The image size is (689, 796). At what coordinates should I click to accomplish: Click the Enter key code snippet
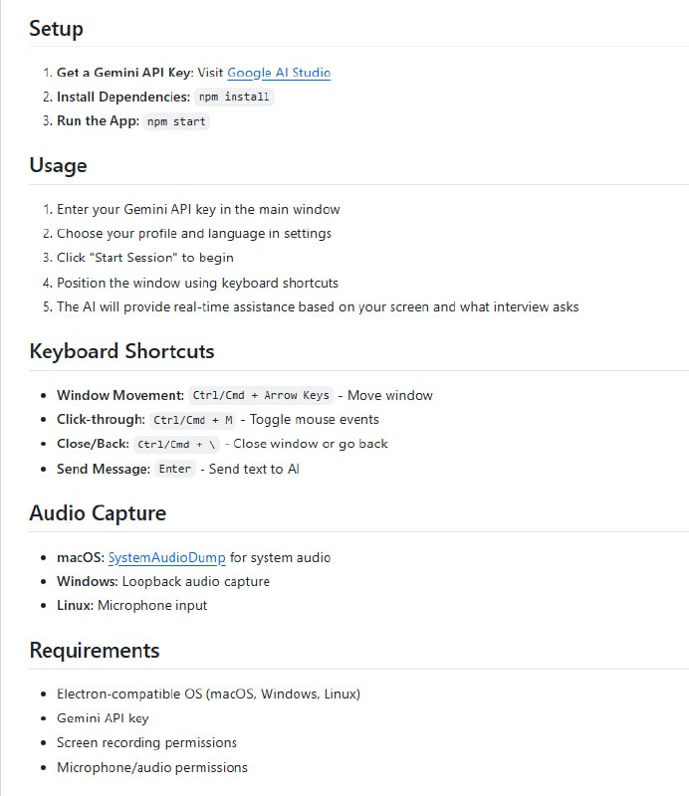click(175, 469)
